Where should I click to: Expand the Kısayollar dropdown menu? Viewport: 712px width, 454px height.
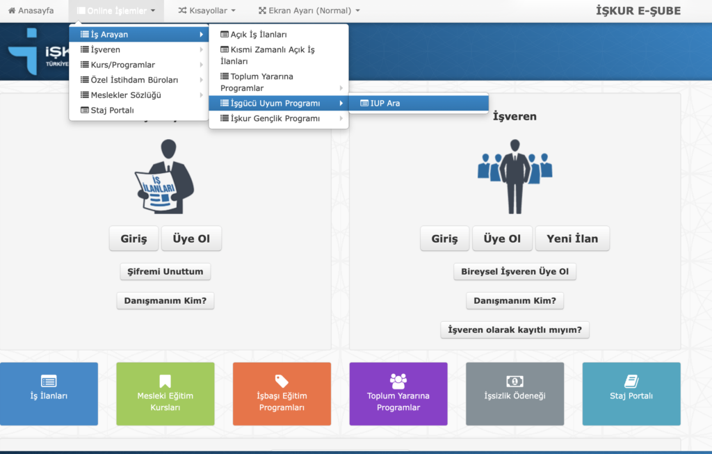[x=207, y=10]
